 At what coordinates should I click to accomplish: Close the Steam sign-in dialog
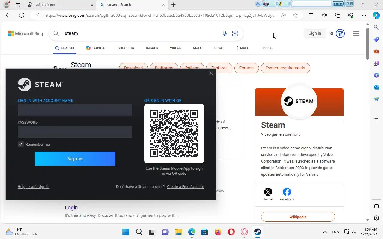211,73
